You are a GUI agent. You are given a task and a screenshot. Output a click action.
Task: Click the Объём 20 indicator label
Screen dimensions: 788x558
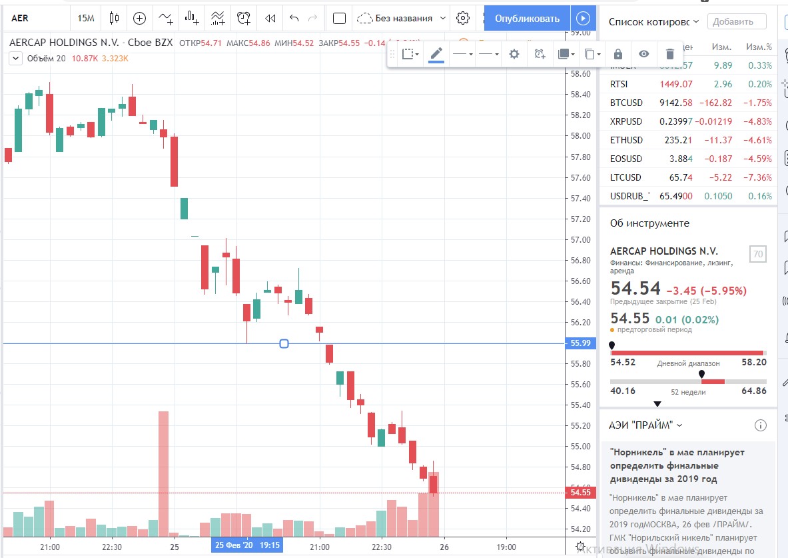pos(46,59)
